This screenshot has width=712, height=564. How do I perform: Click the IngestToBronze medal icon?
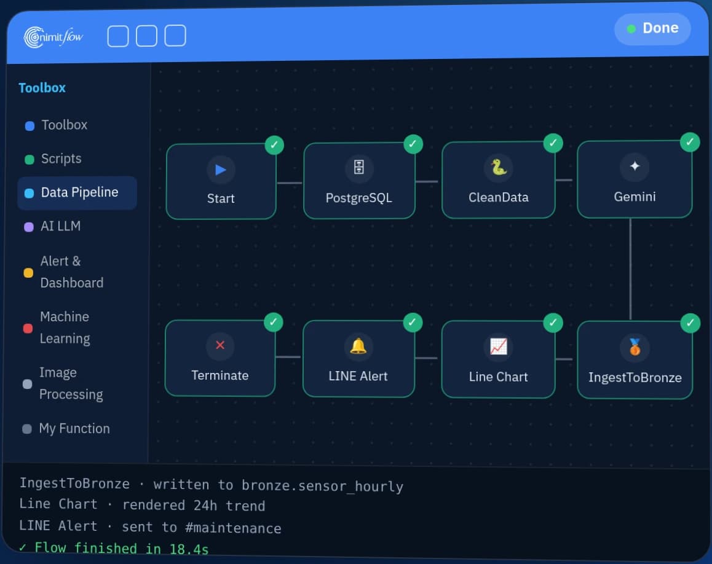click(635, 348)
